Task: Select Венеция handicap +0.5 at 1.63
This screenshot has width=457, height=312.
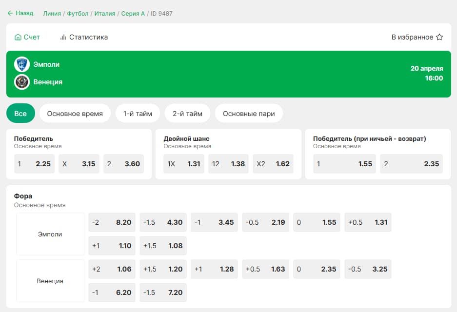Action: [265, 269]
